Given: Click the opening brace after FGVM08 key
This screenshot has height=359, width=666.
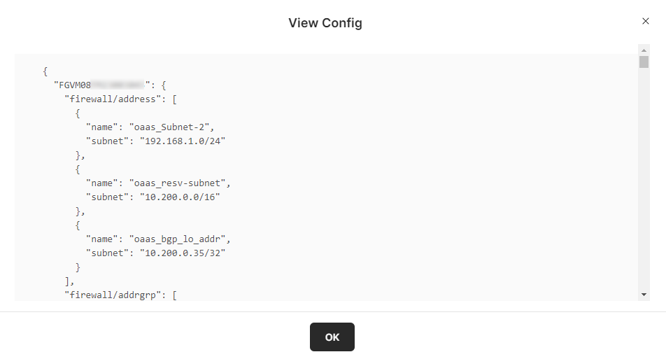Looking at the screenshot, I should (164, 85).
